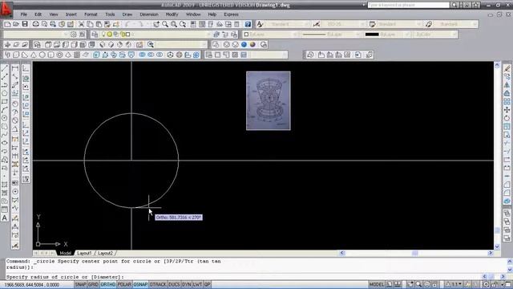Click the Table Style icon
This screenshot has height=289, width=513.
point(372,24)
